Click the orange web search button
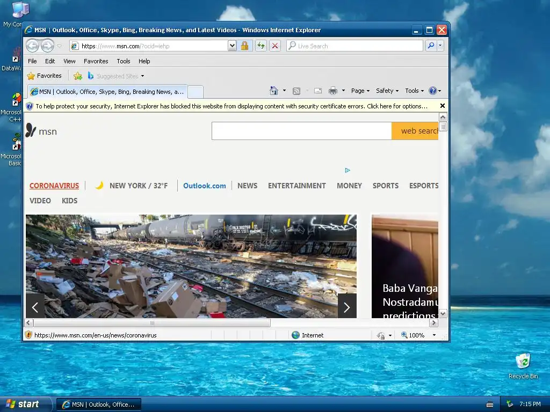Screen dimensions: 550x412 [x=415, y=131]
